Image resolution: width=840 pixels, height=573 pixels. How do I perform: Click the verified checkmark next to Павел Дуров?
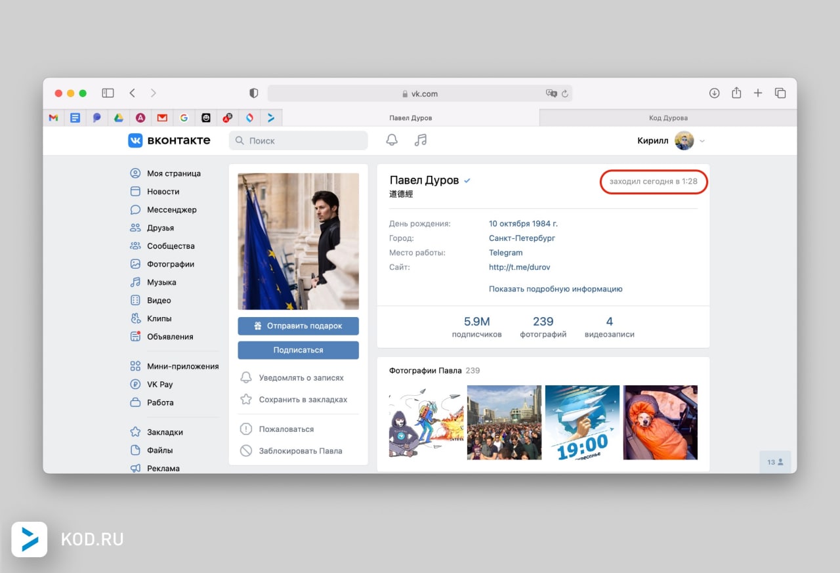pos(467,180)
